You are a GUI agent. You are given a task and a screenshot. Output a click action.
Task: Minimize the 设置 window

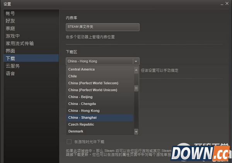(222, 4)
